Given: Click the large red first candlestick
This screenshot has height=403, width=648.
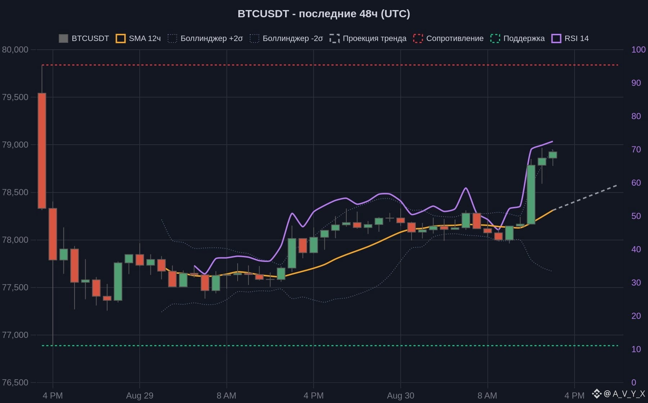Looking at the screenshot, I should click(42, 151).
